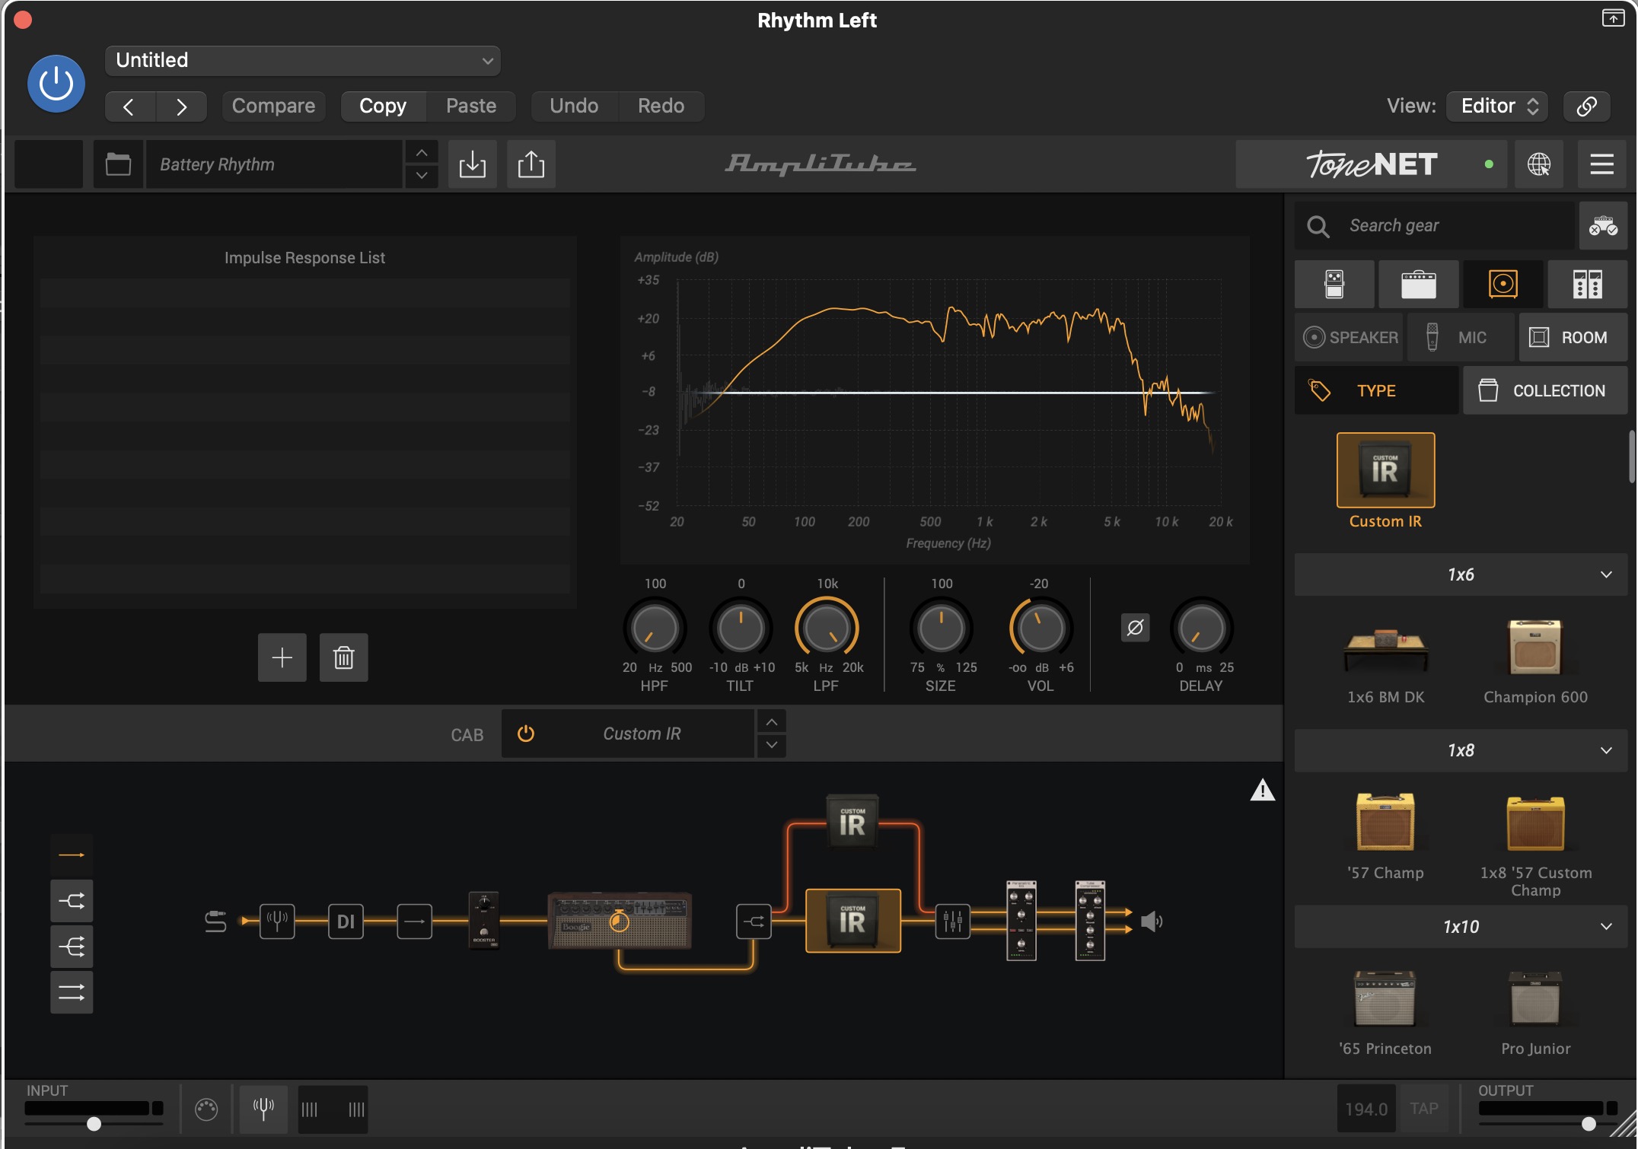Click the TILT knob
Viewport: 1638px width, 1149px height.
pyautogui.click(x=741, y=629)
